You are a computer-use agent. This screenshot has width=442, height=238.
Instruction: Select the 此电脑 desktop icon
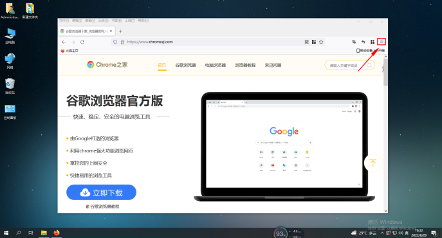[10, 36]
